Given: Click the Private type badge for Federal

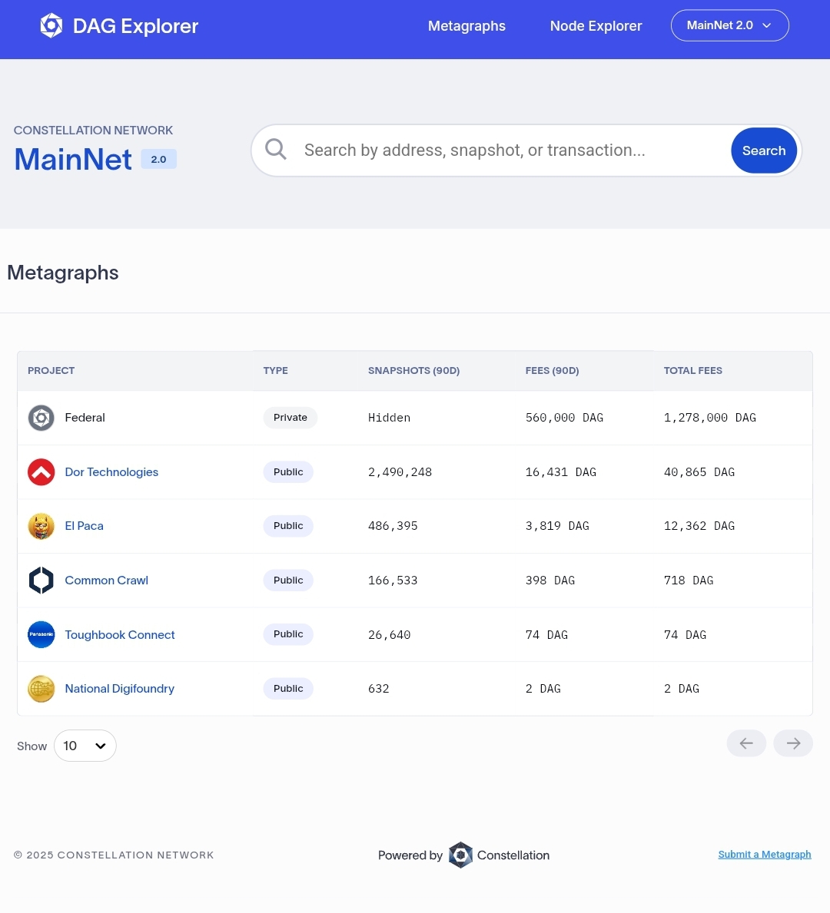Looking at the screenshot, I should 290,418.
